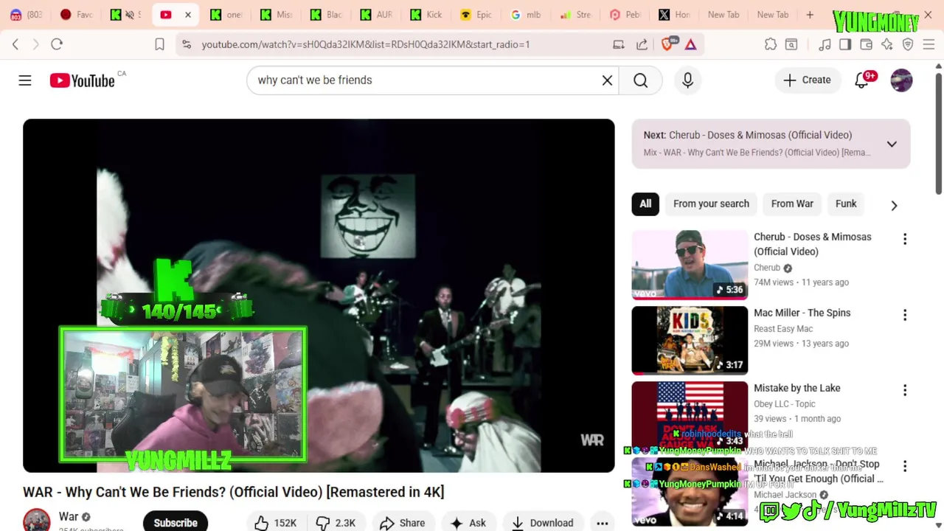
Task: Expand the Next up mix playlist
Action: [x=892, y=144]
